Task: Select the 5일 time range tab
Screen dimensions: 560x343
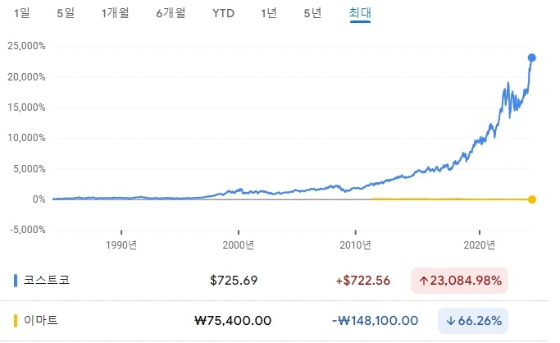Action: coord(66,13)
